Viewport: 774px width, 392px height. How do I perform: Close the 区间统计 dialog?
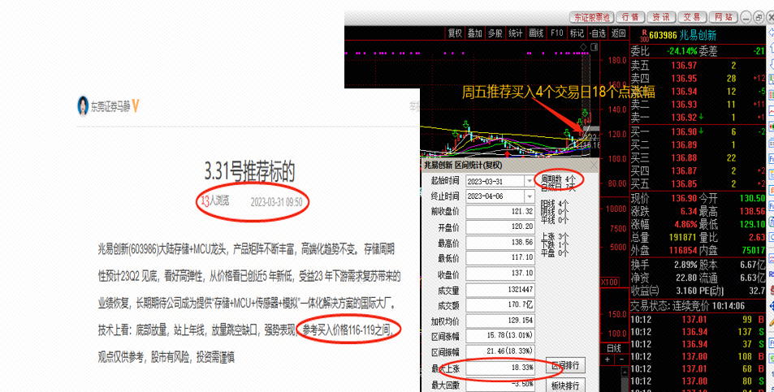pyautogui.click(x=594, y=166)
